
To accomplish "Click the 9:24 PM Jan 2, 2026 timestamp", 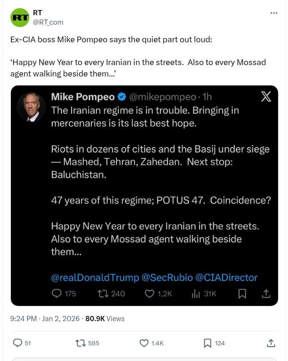I will tap(45, 318).
